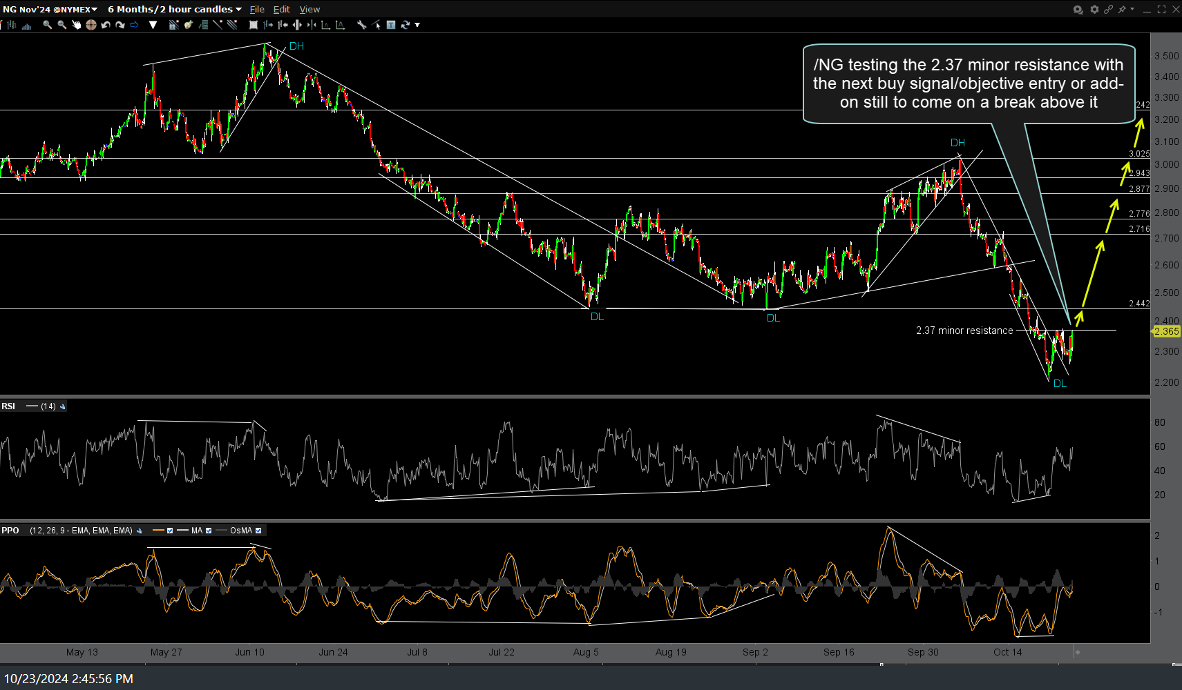This screenshot has width=1182, height=690.
Task: Click the link chain icon in title bar
Action: coord(1108,9)
